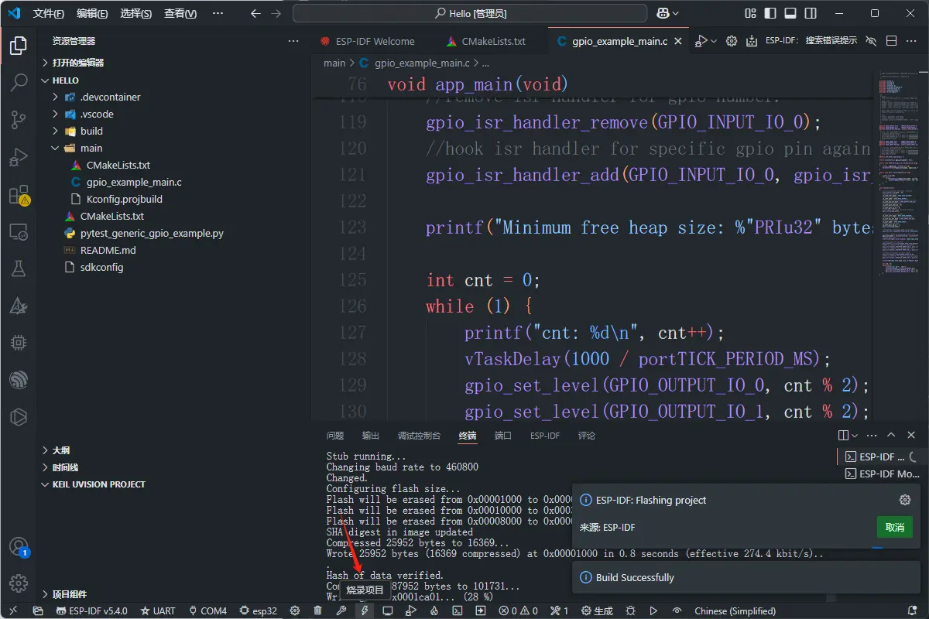929x619 pixels.
Task: Switch to the 端口 ports panel tab
Action: click(503, 436)
